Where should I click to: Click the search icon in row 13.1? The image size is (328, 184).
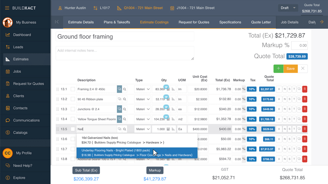[x=125, y=89]
